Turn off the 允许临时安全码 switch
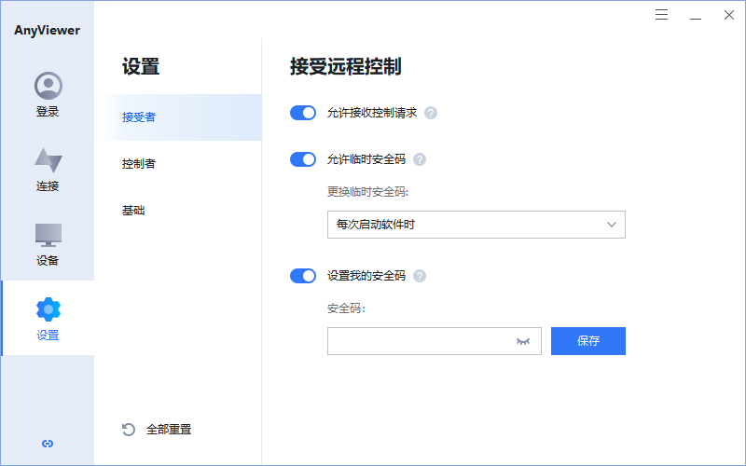 tap(304, 159)
